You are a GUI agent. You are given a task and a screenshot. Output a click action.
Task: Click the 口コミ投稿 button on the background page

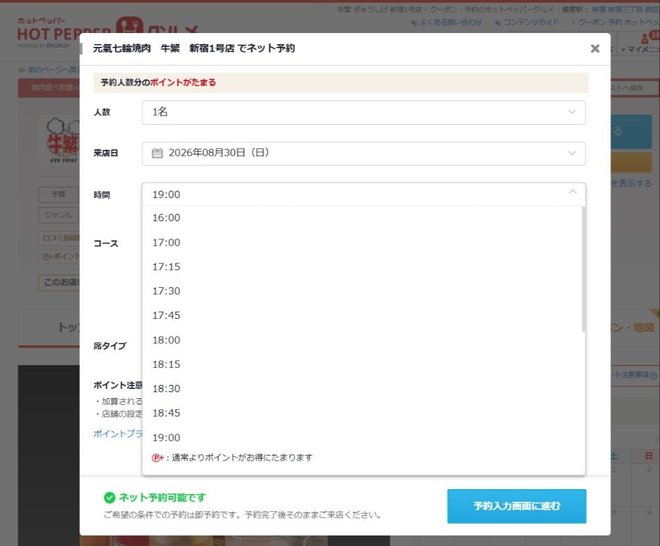tap(59, 238)
